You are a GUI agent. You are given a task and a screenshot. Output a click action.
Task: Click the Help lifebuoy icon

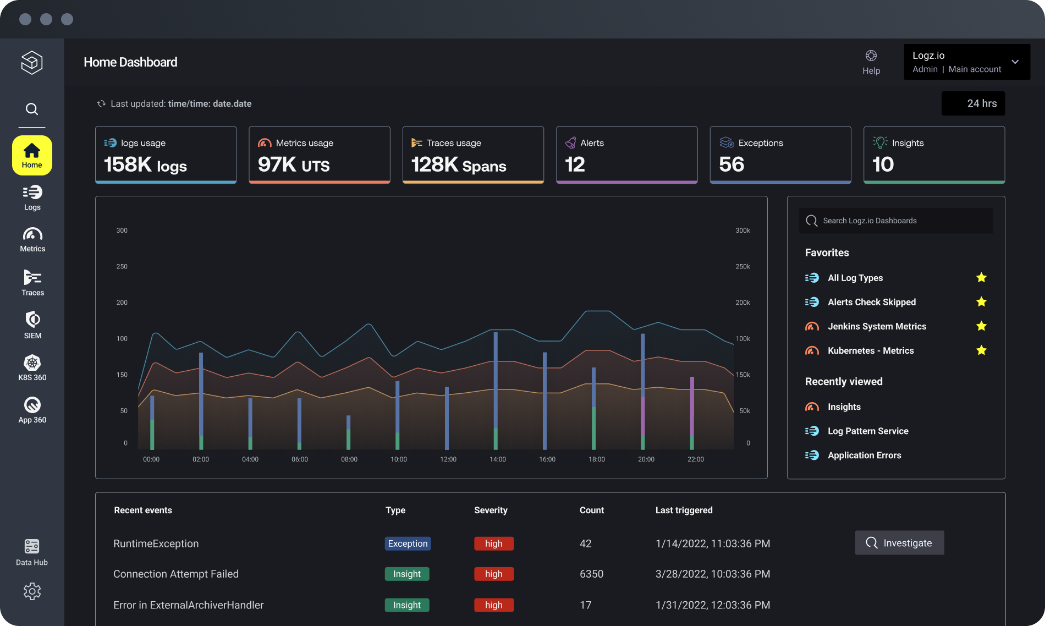871,56
